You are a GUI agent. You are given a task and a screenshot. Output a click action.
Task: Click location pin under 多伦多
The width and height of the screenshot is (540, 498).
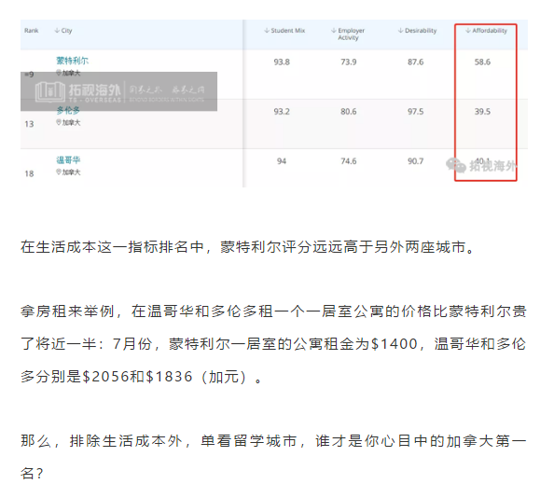click(x=59, y=122)
